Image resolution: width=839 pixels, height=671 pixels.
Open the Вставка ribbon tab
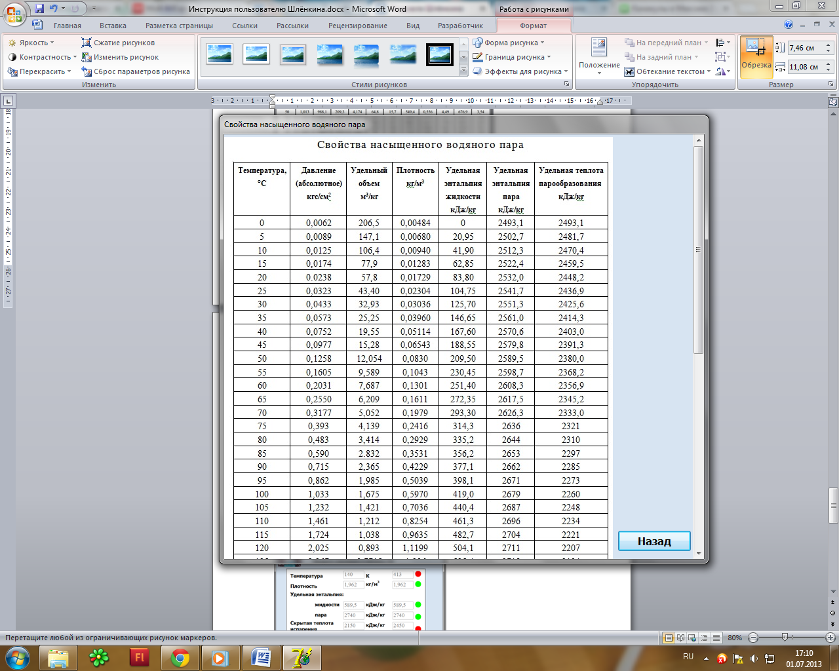[x=113, y=26]
